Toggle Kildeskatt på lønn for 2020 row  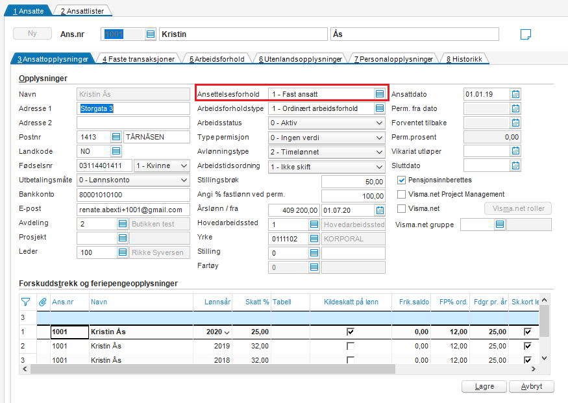pyautogui.click(x=351, y=332)
